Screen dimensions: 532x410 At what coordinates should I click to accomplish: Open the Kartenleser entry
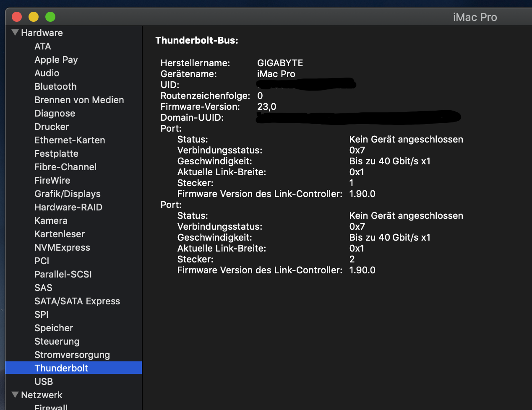tap(60, 234)
